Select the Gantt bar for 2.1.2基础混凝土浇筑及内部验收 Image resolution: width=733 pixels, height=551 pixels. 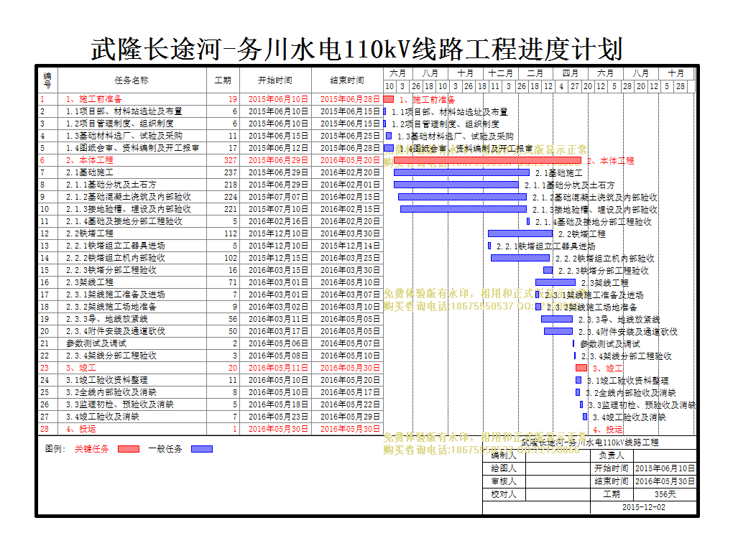(462, 197)
